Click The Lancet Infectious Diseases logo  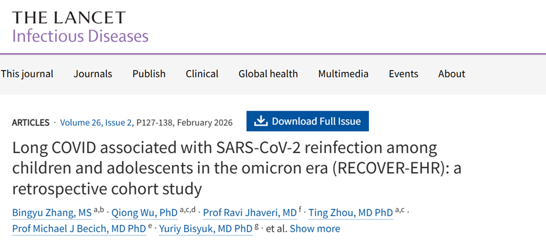(80, 27)
